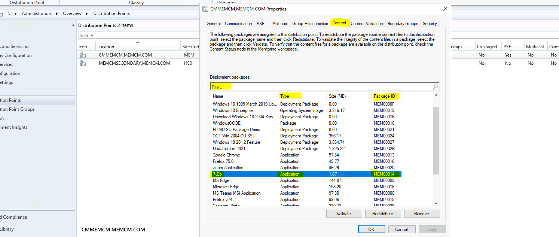Image resolution: width=559 pixels, height=237 pixels.
Task: Click the Validate button
Action: [344, 213]
